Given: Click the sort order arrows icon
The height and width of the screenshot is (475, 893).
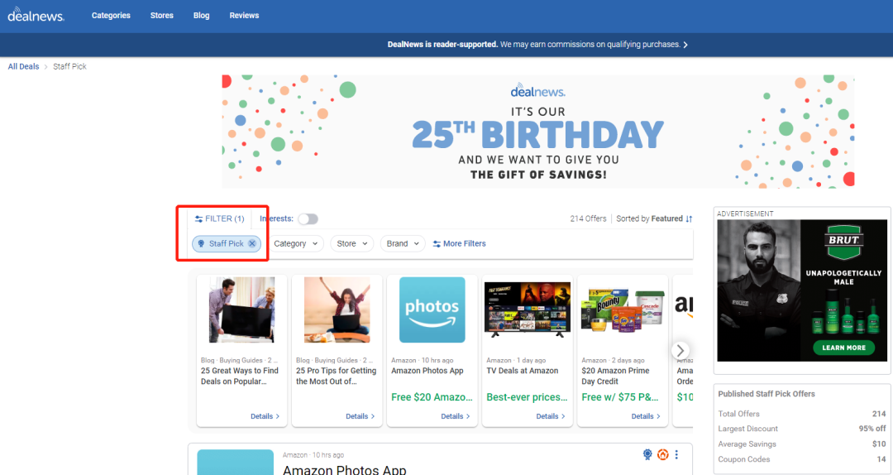Looking at the screenshot, I should tap(689, 219).
